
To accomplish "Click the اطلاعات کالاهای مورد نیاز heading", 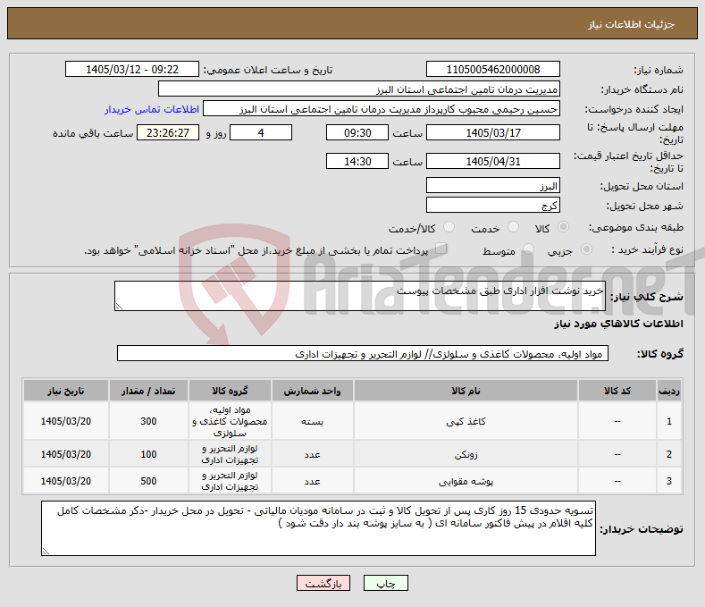I will click(x=618, y=324).
